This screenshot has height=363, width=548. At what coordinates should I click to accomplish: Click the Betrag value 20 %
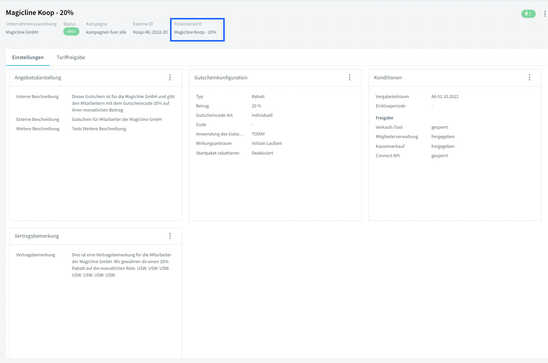click(257, 106)
